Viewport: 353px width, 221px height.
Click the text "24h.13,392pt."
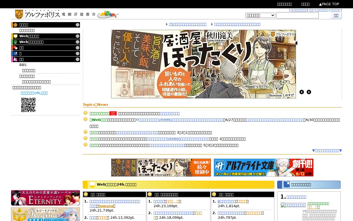(x=123, y=218)
